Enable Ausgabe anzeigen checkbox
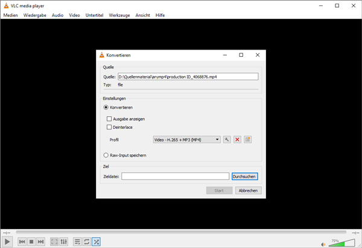 (109, 119)
